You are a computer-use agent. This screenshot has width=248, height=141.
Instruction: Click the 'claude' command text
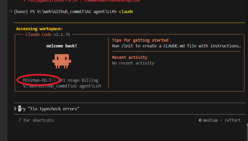(x=126, y=11)
